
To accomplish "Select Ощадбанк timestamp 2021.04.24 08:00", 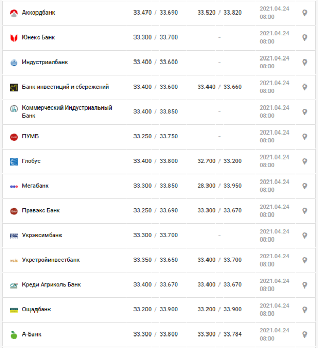I will click(275, 310).
